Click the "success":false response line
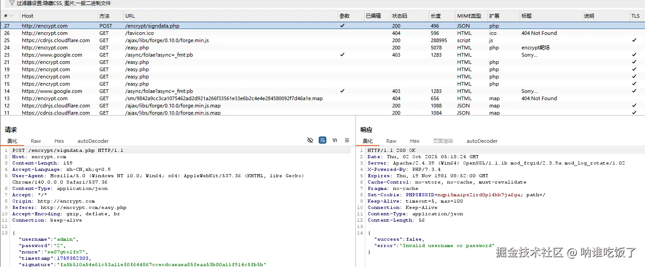Viewport: 645px width, 267px height. coord(399,239)
